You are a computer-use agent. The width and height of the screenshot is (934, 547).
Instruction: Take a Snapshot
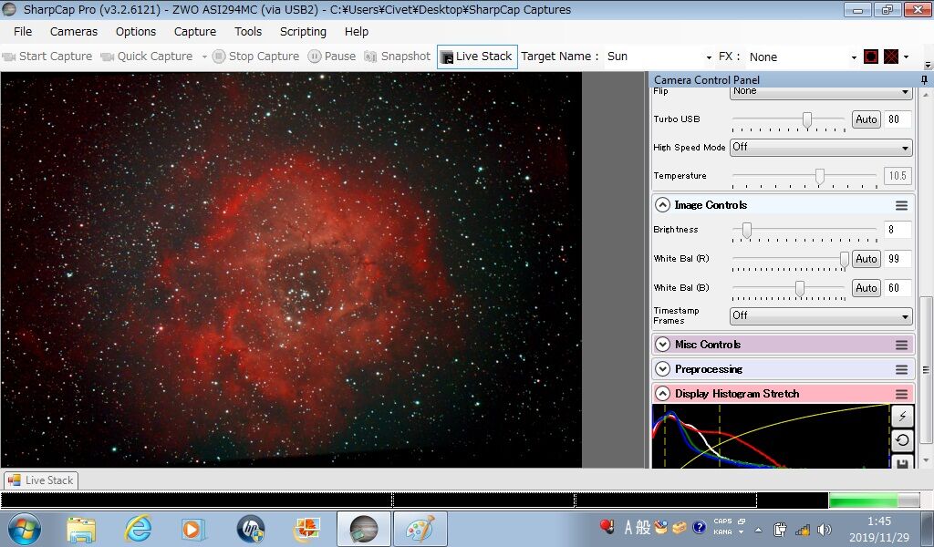coord(398,56)
